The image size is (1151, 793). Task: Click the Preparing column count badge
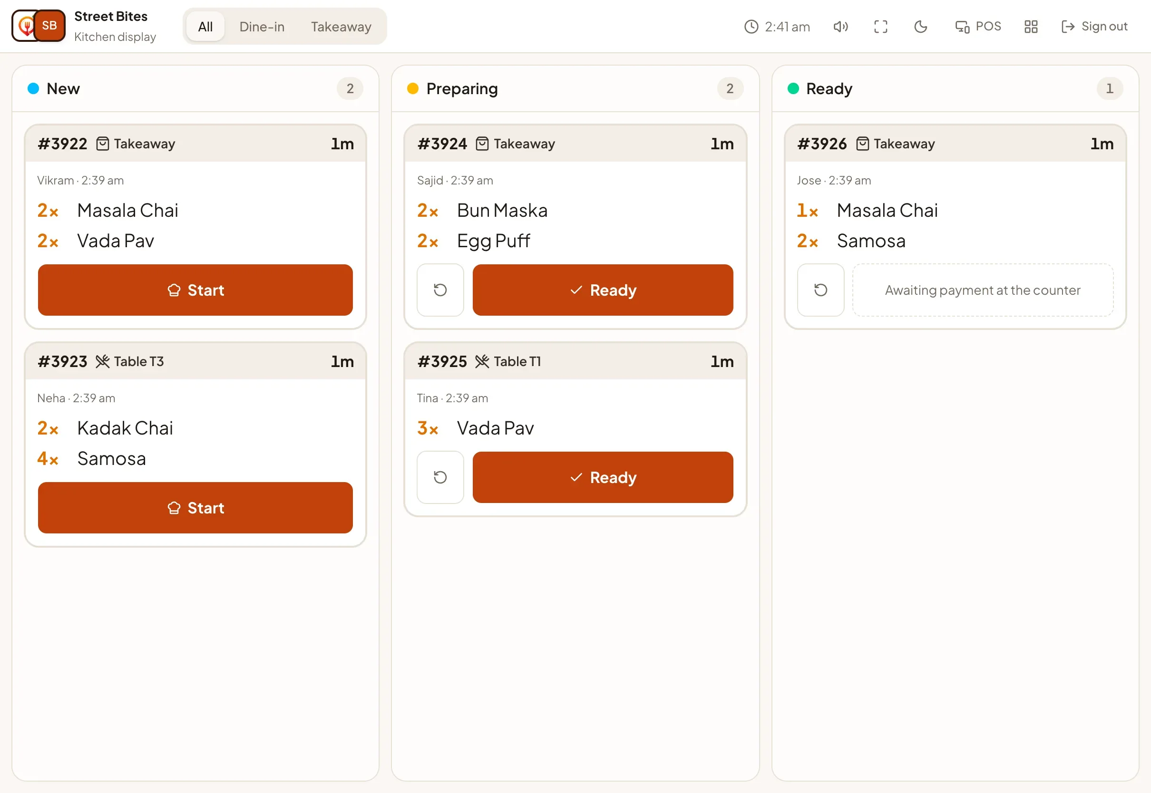coord(730,88)
